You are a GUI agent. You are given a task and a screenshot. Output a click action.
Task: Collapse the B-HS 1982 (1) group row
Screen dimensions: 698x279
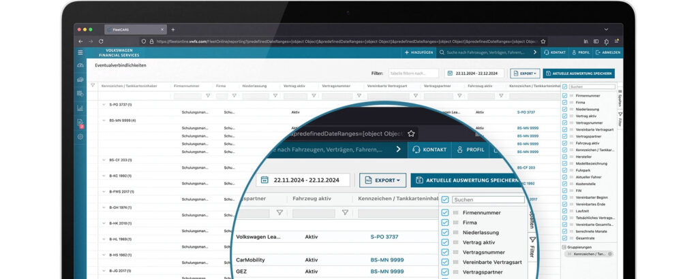point(104,255)
